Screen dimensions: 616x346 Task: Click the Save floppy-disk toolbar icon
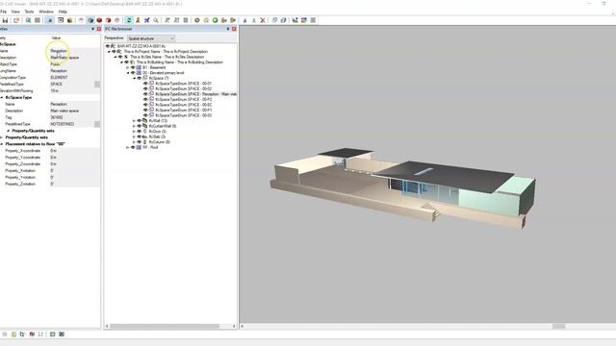(x=5, y=20)
